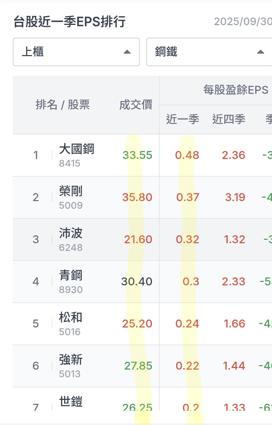Click 榮剛 quarterly EPS 0.37
272x425 pixels.
(188, 197)
